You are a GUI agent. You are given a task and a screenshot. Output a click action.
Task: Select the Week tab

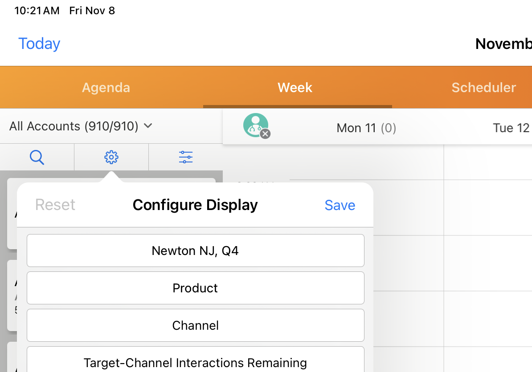pyautogui.click(x=295, y=88)
